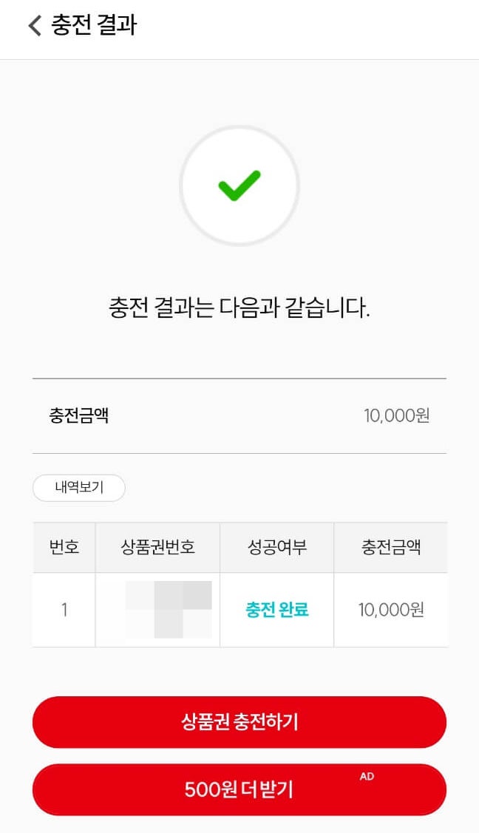Screen dimensions: 479x833
Task: Click the 상품권번호 column header
Action: coord(157,548)
